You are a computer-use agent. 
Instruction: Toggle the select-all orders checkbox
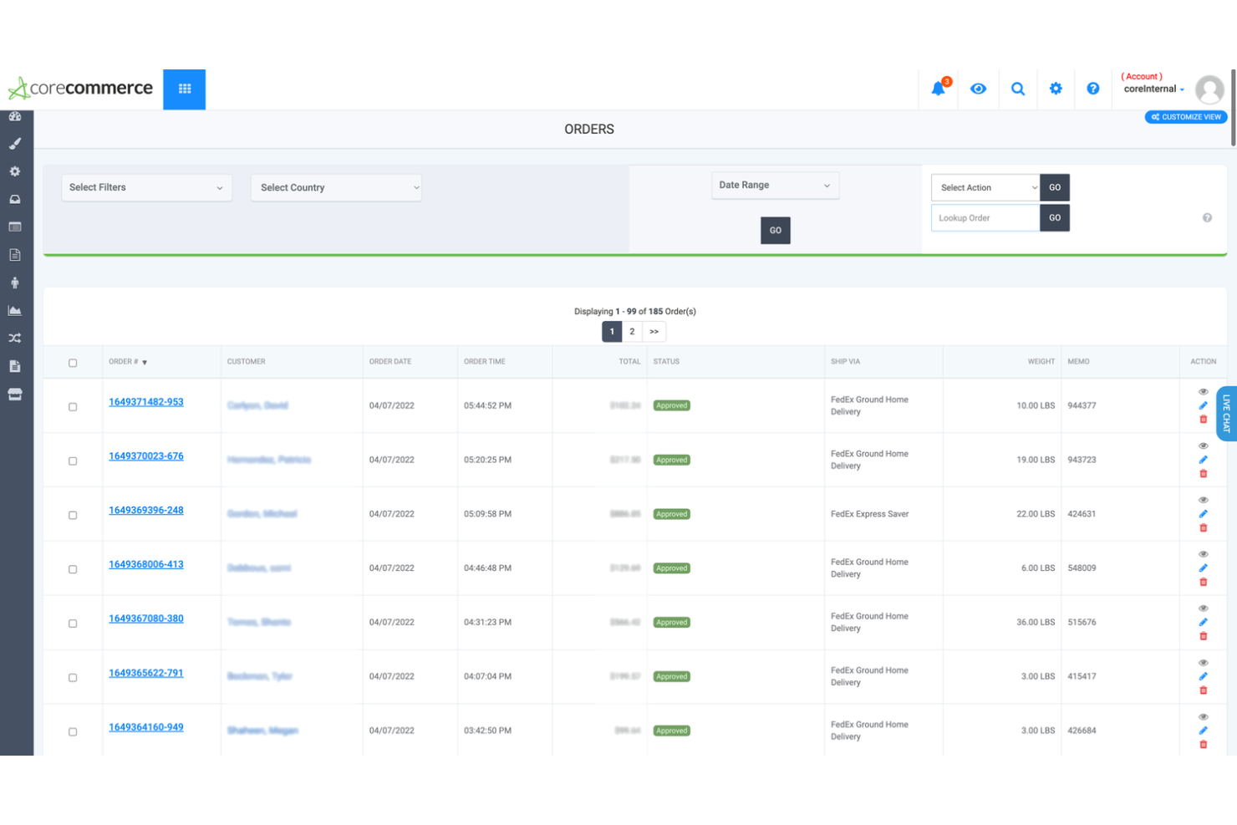(73, 363)
